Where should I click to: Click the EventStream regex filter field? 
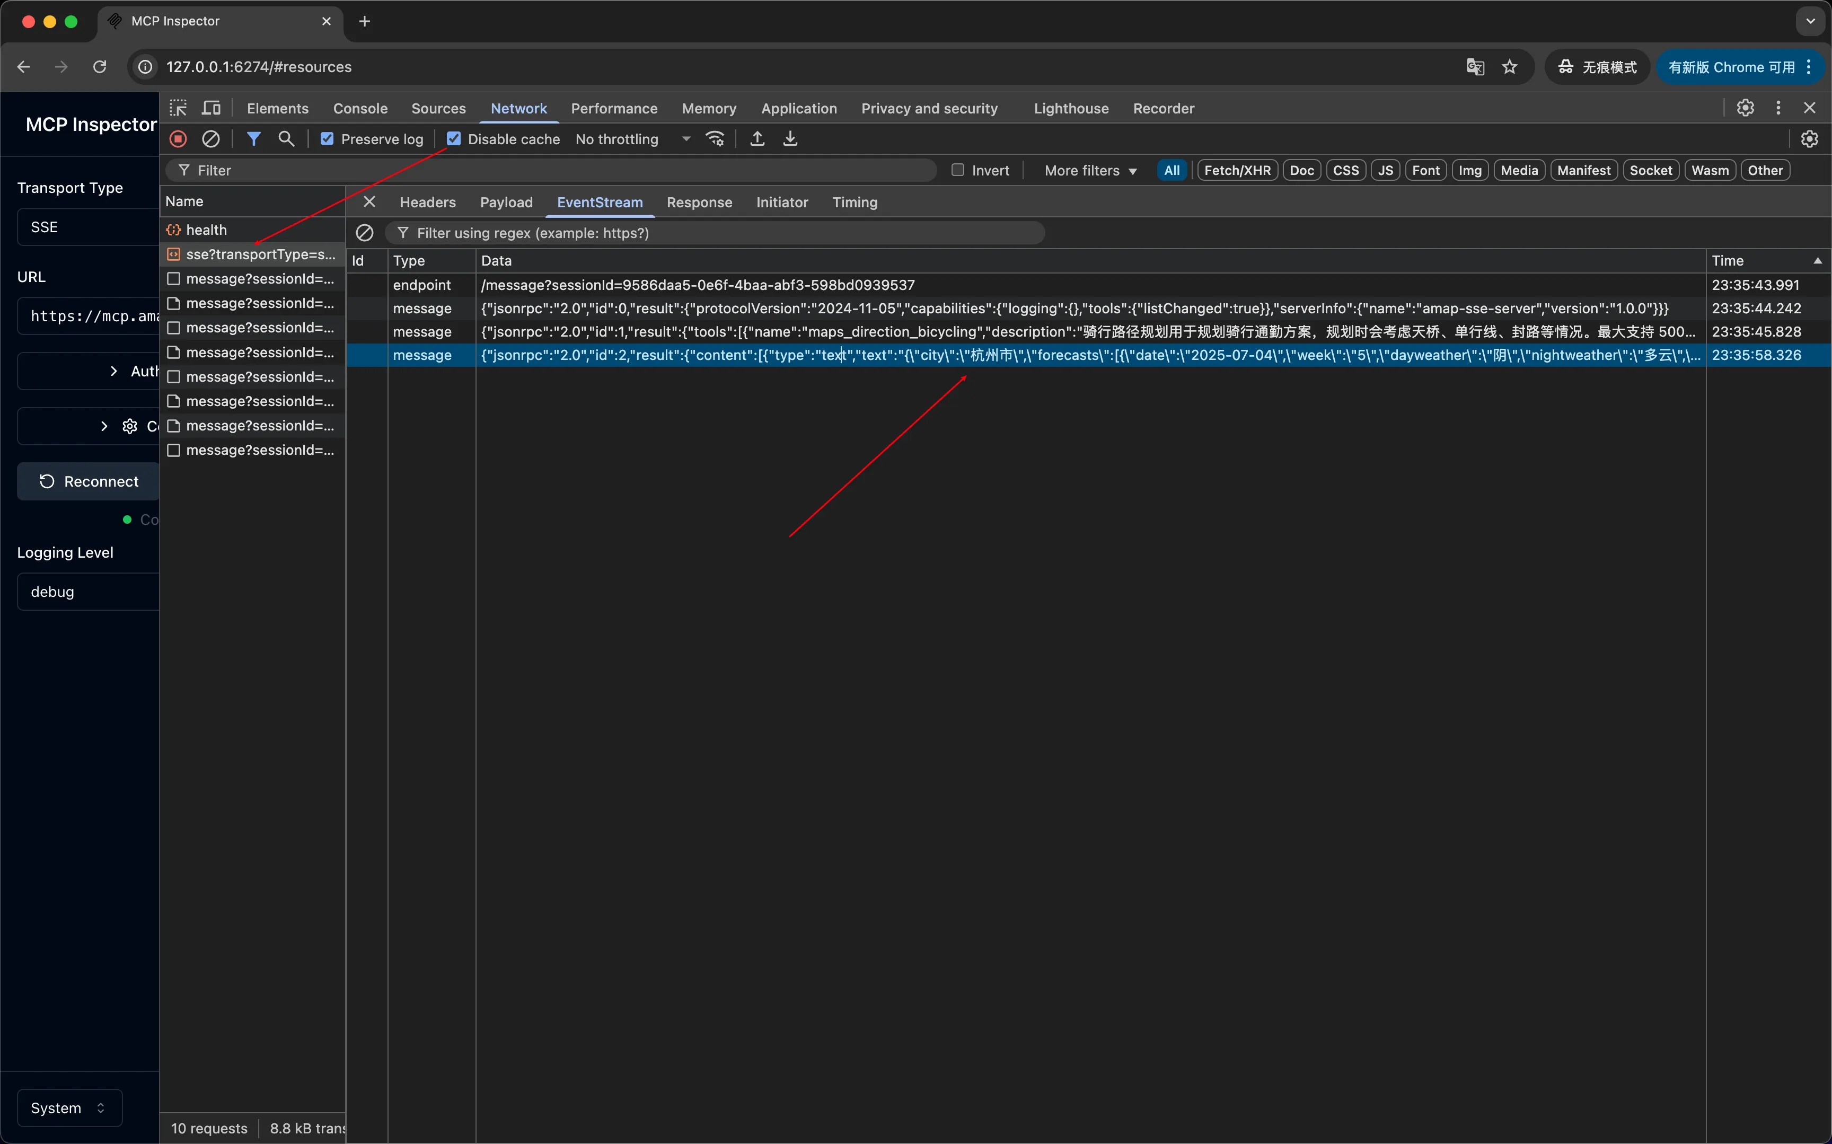(x=715, y=233)
